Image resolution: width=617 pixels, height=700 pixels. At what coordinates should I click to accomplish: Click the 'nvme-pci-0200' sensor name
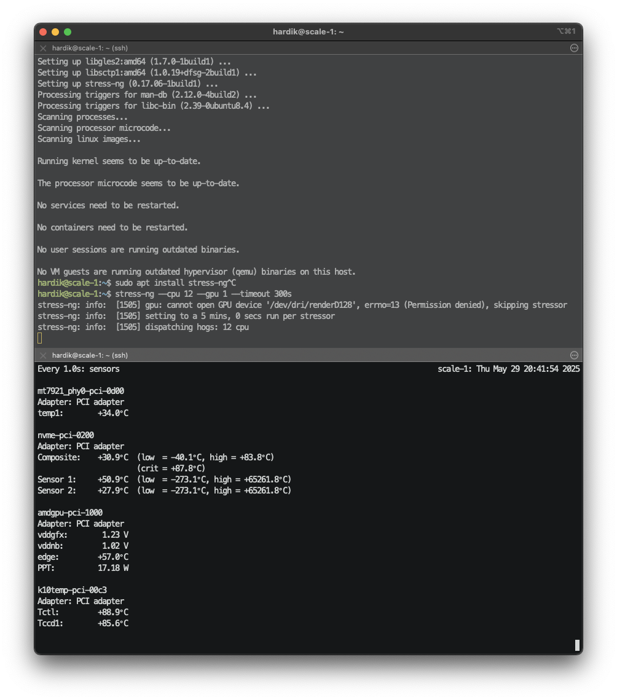tap(66, 435)
